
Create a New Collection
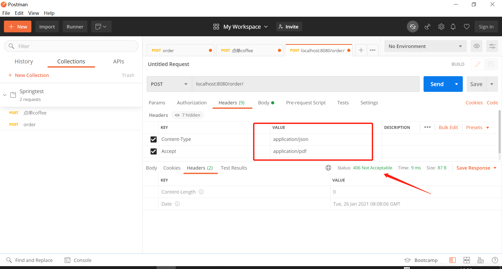28,75
